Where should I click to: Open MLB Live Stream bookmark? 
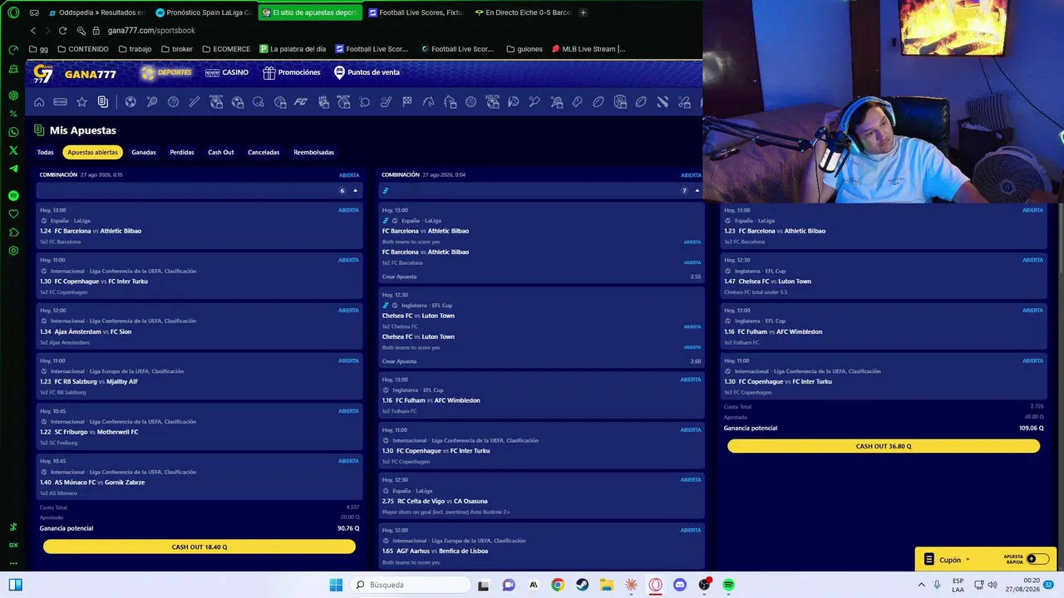tap(589, 49)
